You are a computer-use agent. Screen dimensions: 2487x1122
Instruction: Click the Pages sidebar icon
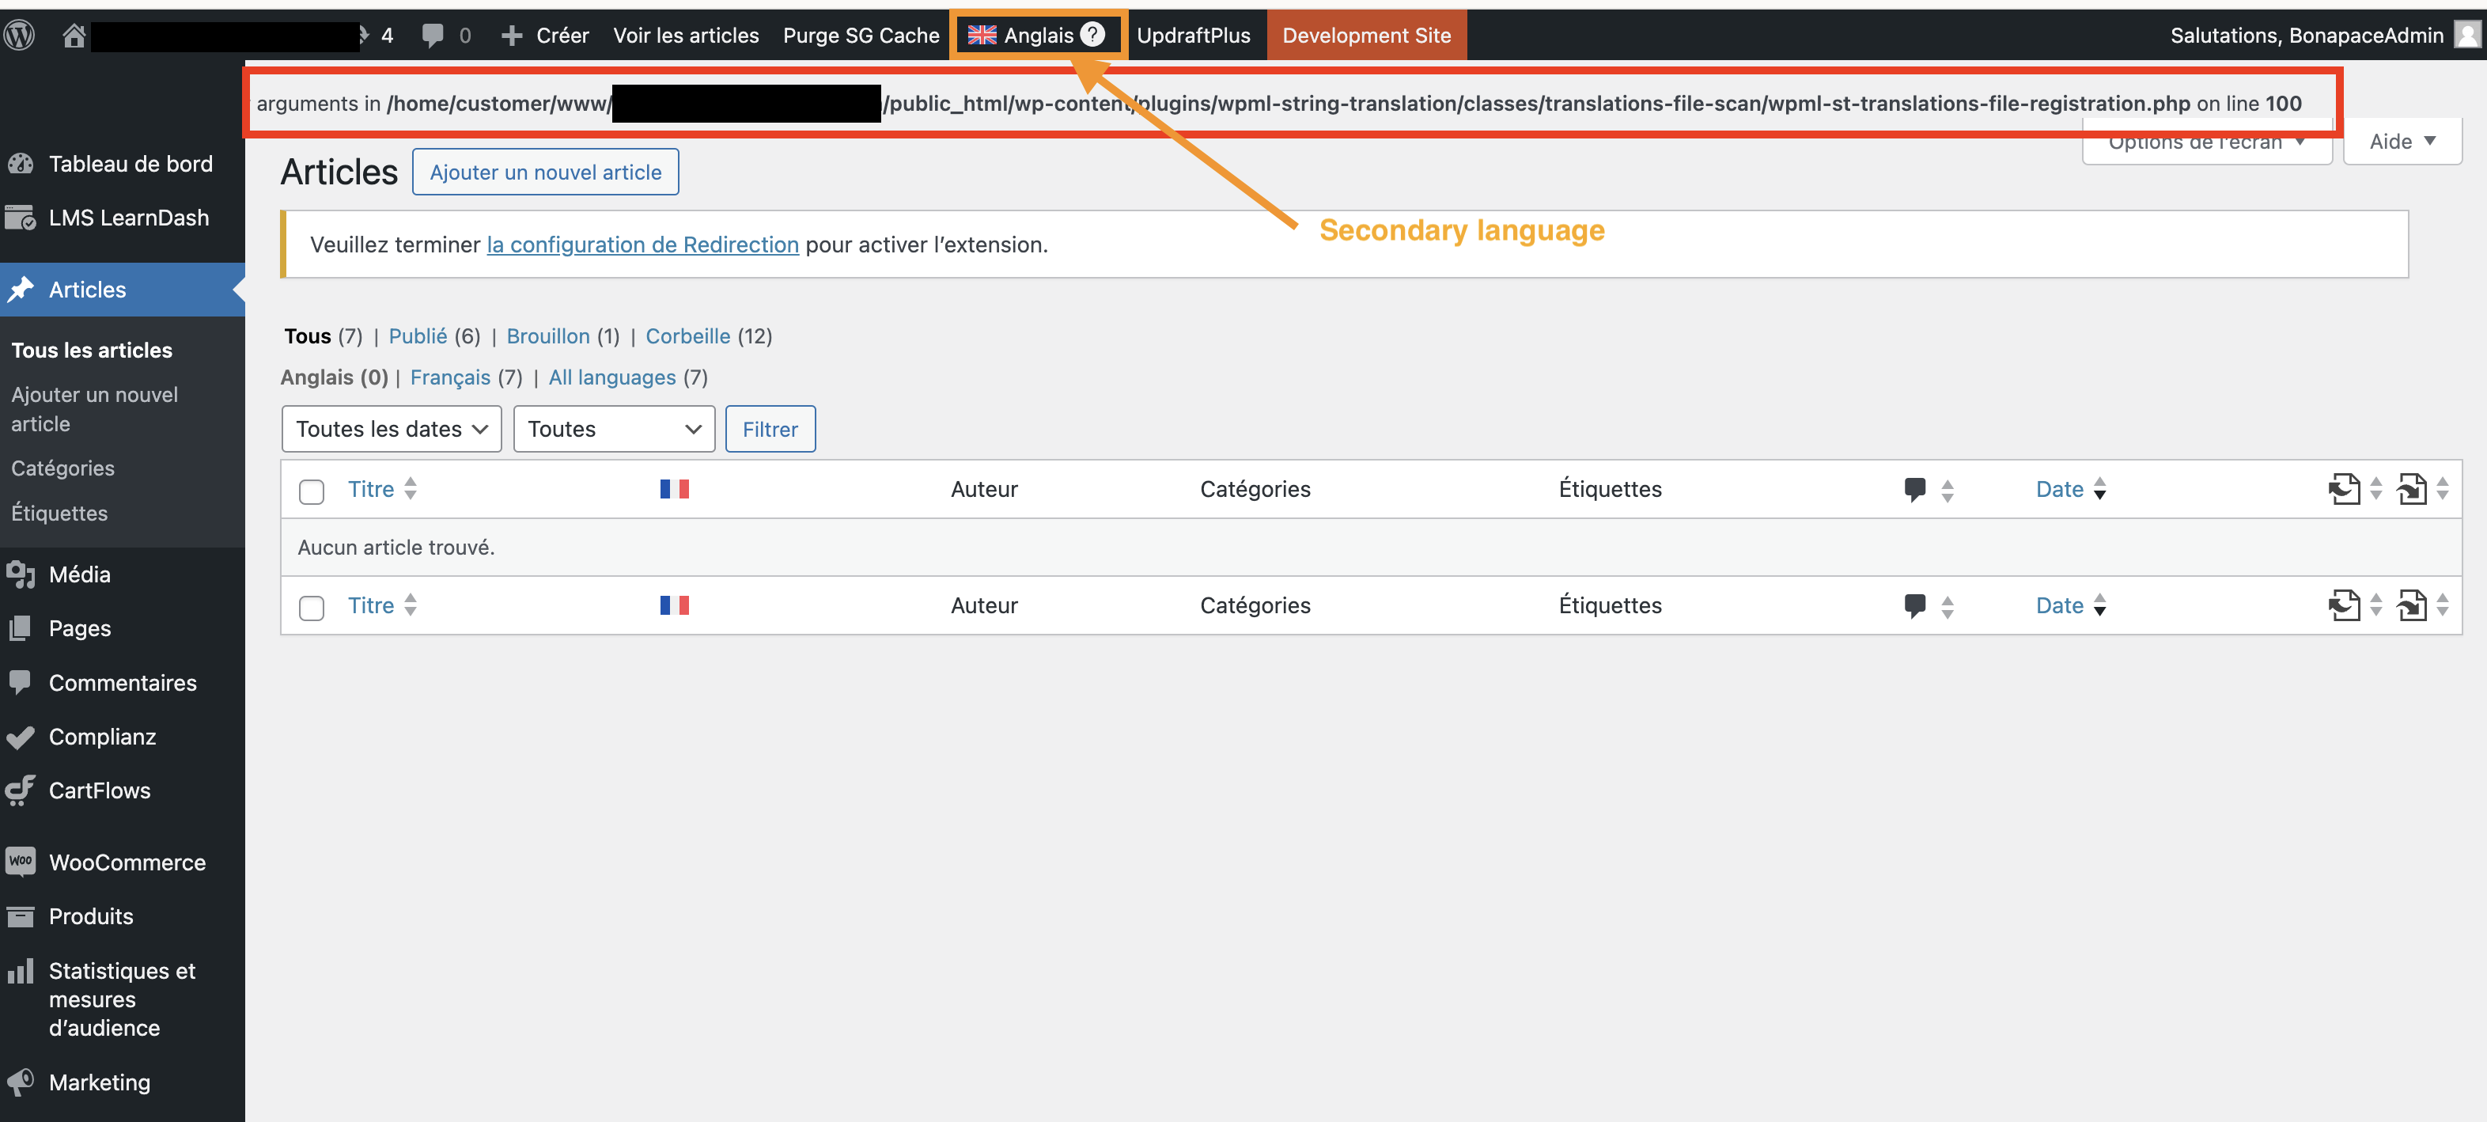point(21,628)
